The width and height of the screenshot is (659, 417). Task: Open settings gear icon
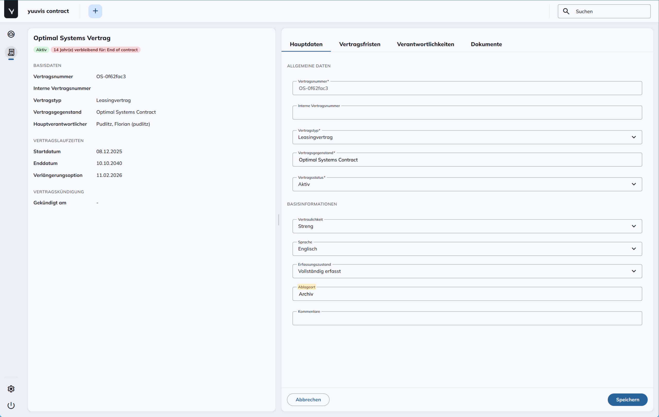tap(11, 388)
